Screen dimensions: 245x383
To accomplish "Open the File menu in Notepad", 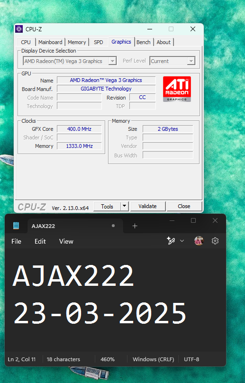I will coord(17,241).
